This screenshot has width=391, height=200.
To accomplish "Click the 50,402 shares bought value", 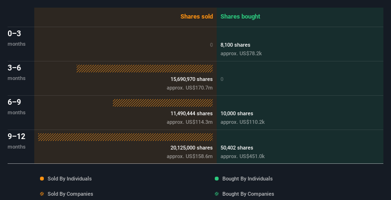I will click(x=237, y=148).
